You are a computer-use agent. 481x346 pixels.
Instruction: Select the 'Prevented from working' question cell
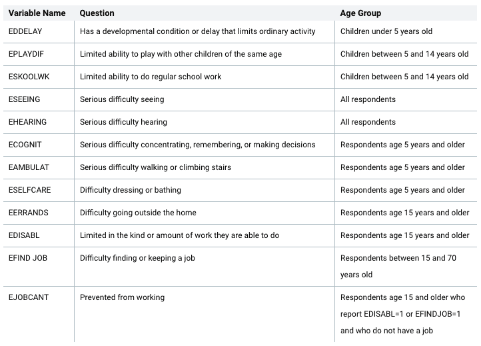(x=122, y=297)
